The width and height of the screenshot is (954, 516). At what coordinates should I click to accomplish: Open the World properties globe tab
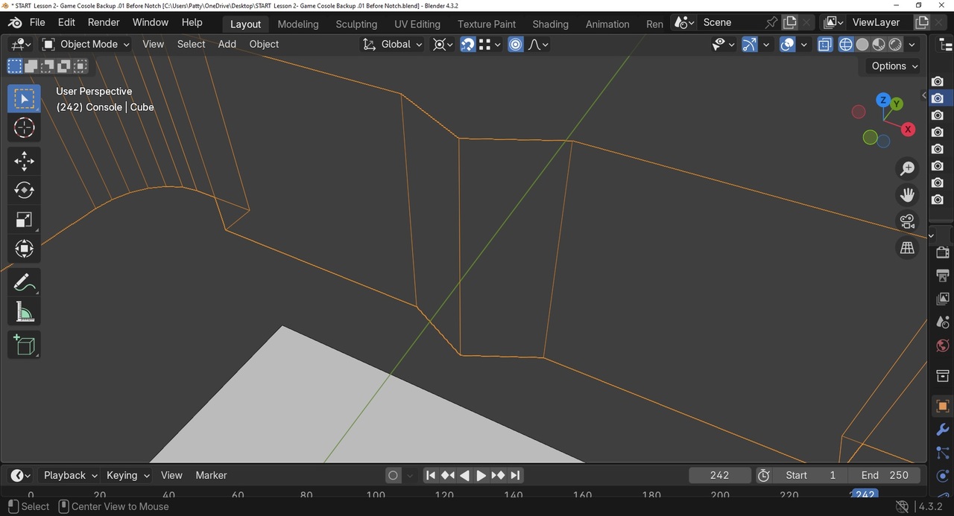[942, 346]
